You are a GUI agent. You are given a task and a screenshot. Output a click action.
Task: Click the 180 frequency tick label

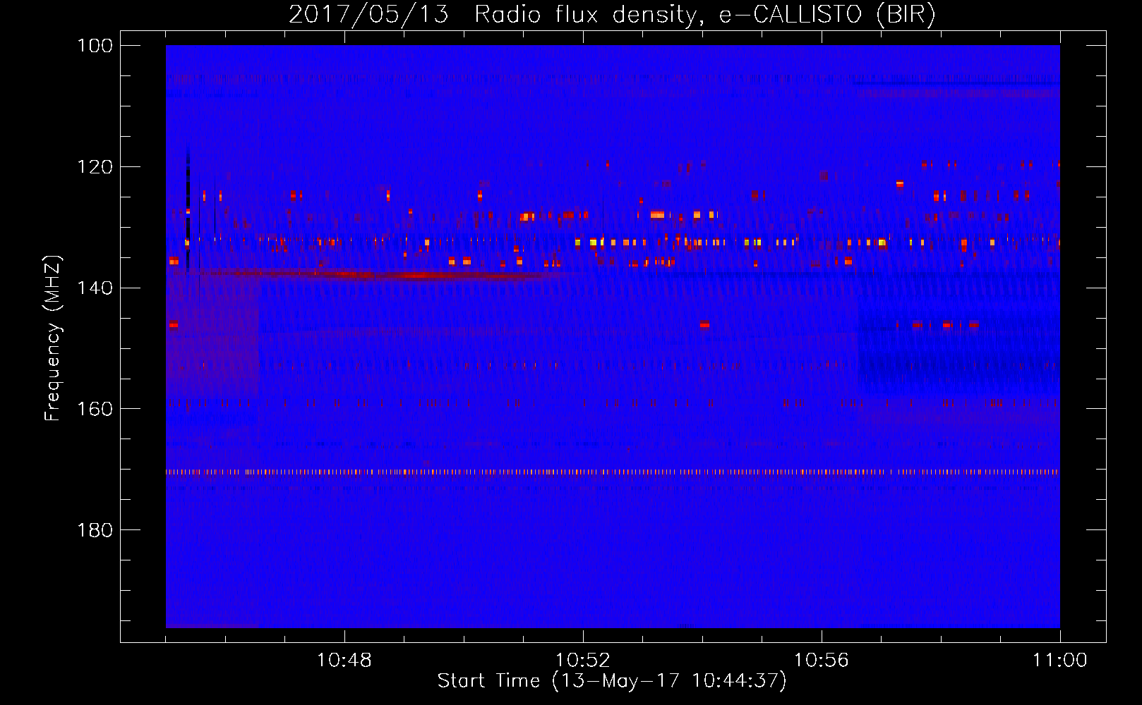click(x=95, y=530)
